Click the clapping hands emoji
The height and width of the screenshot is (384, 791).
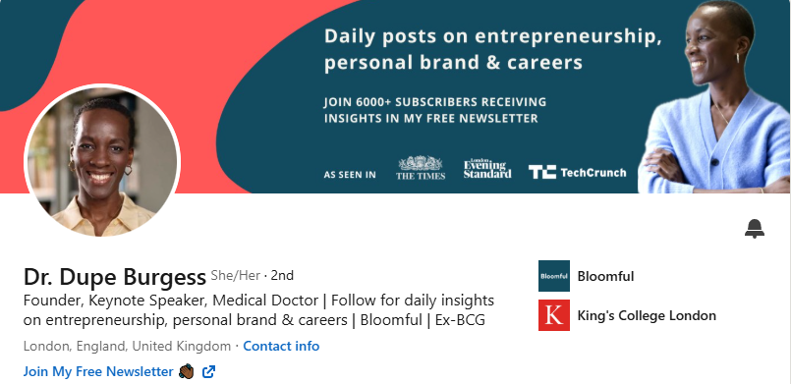tap(186, 372)
